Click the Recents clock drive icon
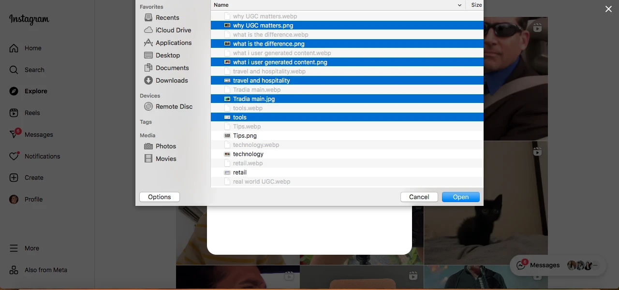 [x=148, y=18]
